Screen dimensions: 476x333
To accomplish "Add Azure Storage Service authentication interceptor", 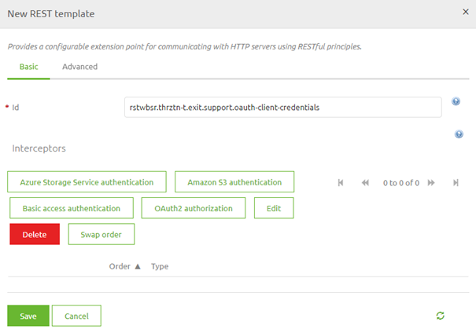I will [87, 181].
